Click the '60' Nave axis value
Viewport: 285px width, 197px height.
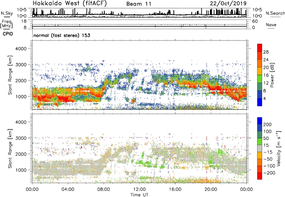pyautogui.click(x=255, y=21)
